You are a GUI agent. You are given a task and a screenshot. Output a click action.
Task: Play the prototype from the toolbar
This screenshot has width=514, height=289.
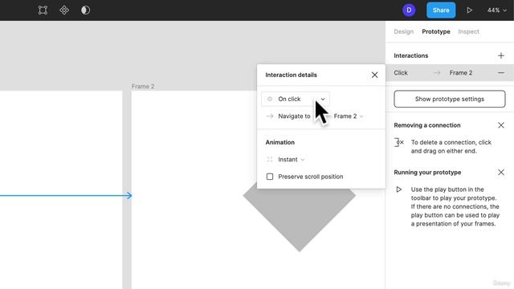coord(469,10)
